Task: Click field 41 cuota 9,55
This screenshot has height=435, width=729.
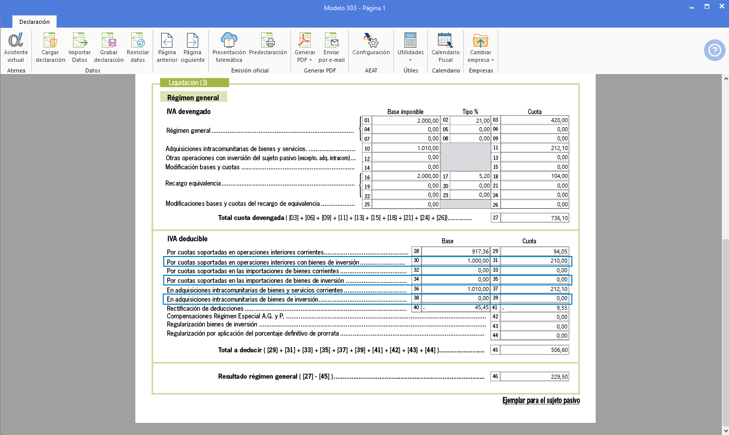Action: (x=534, y=307)
